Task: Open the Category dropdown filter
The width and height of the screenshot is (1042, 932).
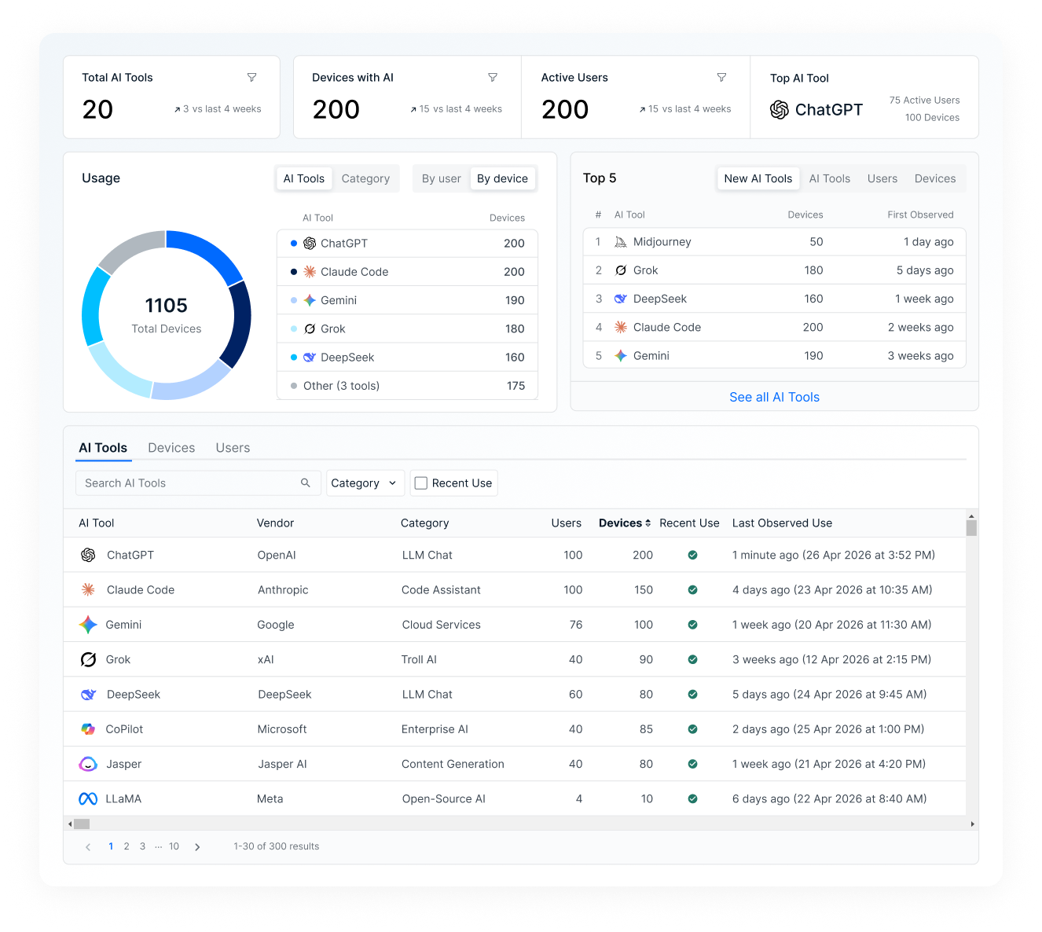Action: tap(365, 483)
